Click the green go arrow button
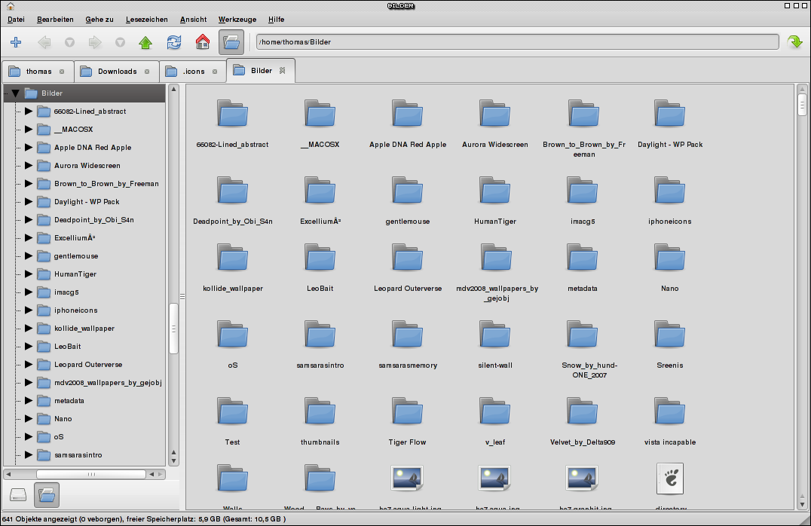The image size is (811, 526). [794, 42]
